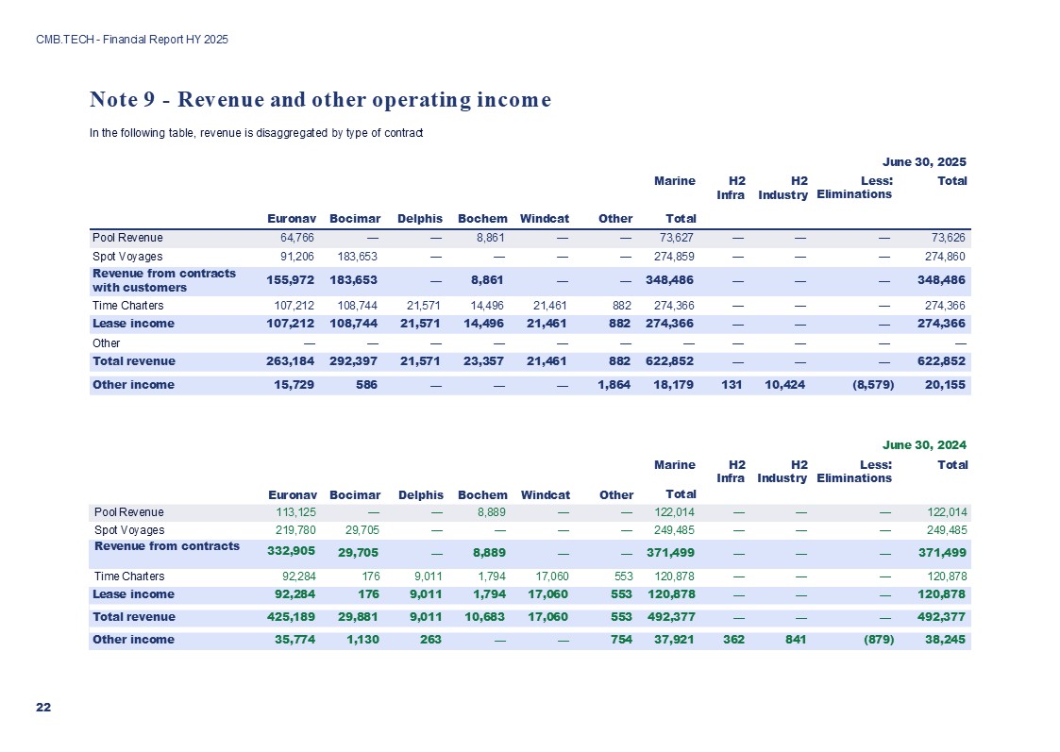Select H2 Industry other income value 10,424
This screenshot has height=752, width=1060.
pos(782,384)
